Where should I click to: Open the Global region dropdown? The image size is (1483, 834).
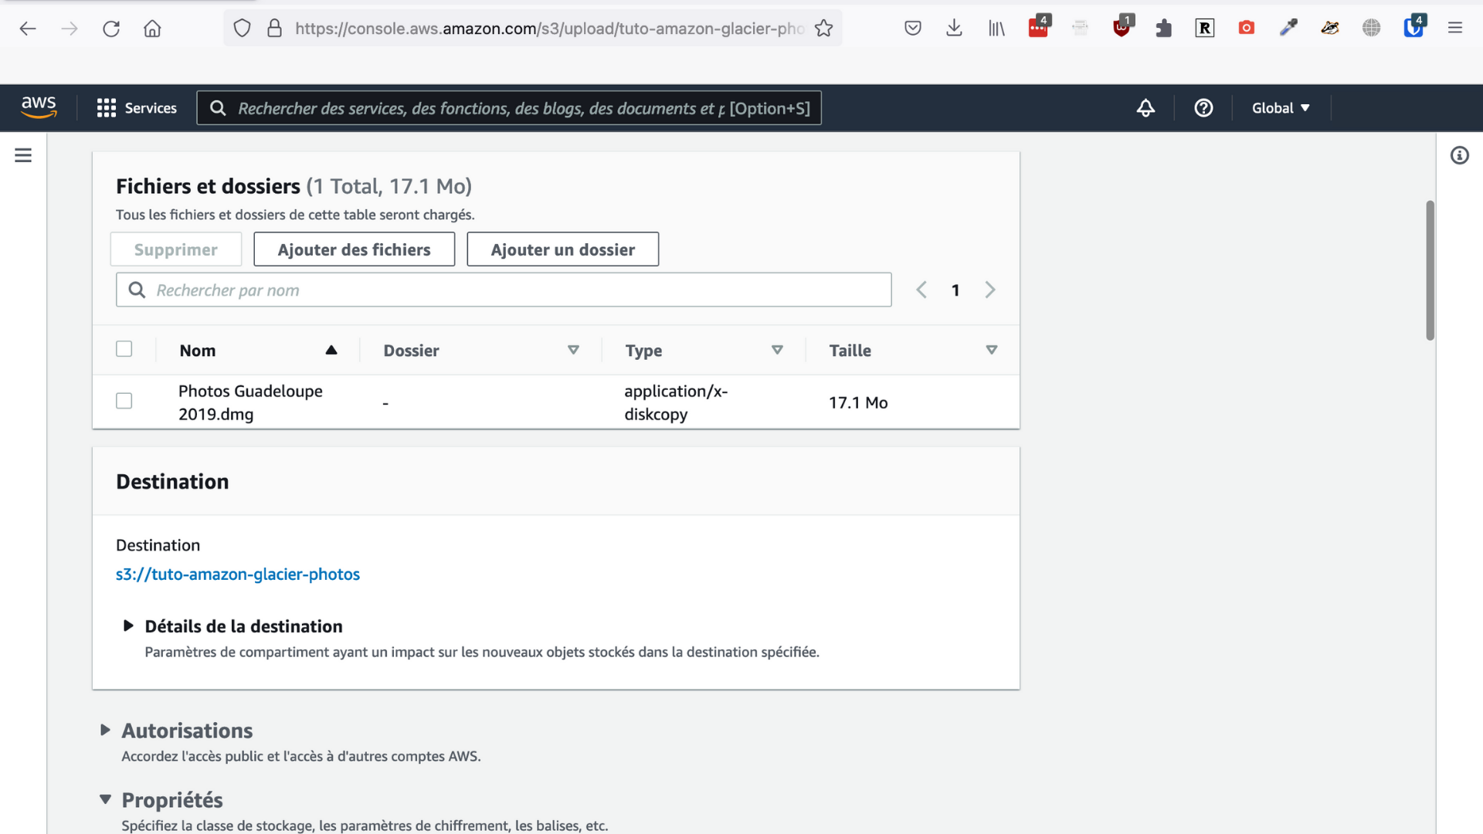pos(1281,108)
